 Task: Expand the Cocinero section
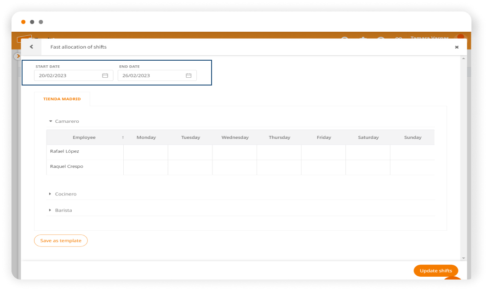pos(50,194)
